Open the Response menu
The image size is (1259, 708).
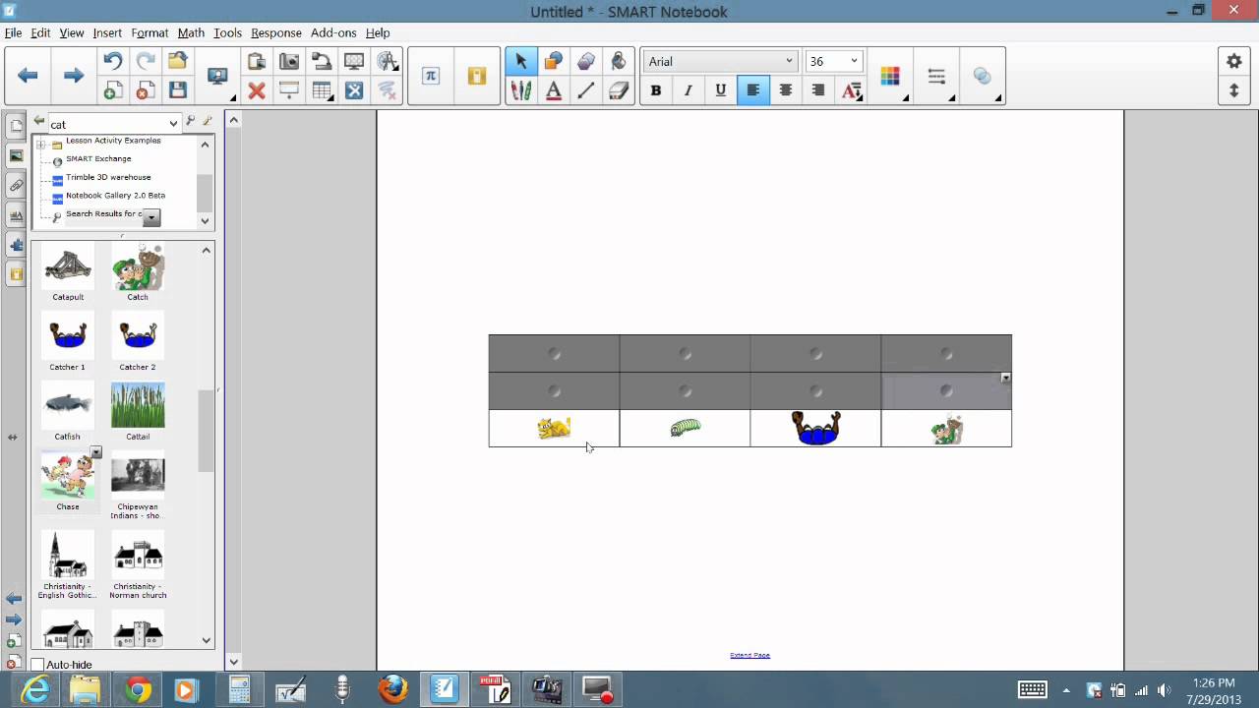click(276, 32)
